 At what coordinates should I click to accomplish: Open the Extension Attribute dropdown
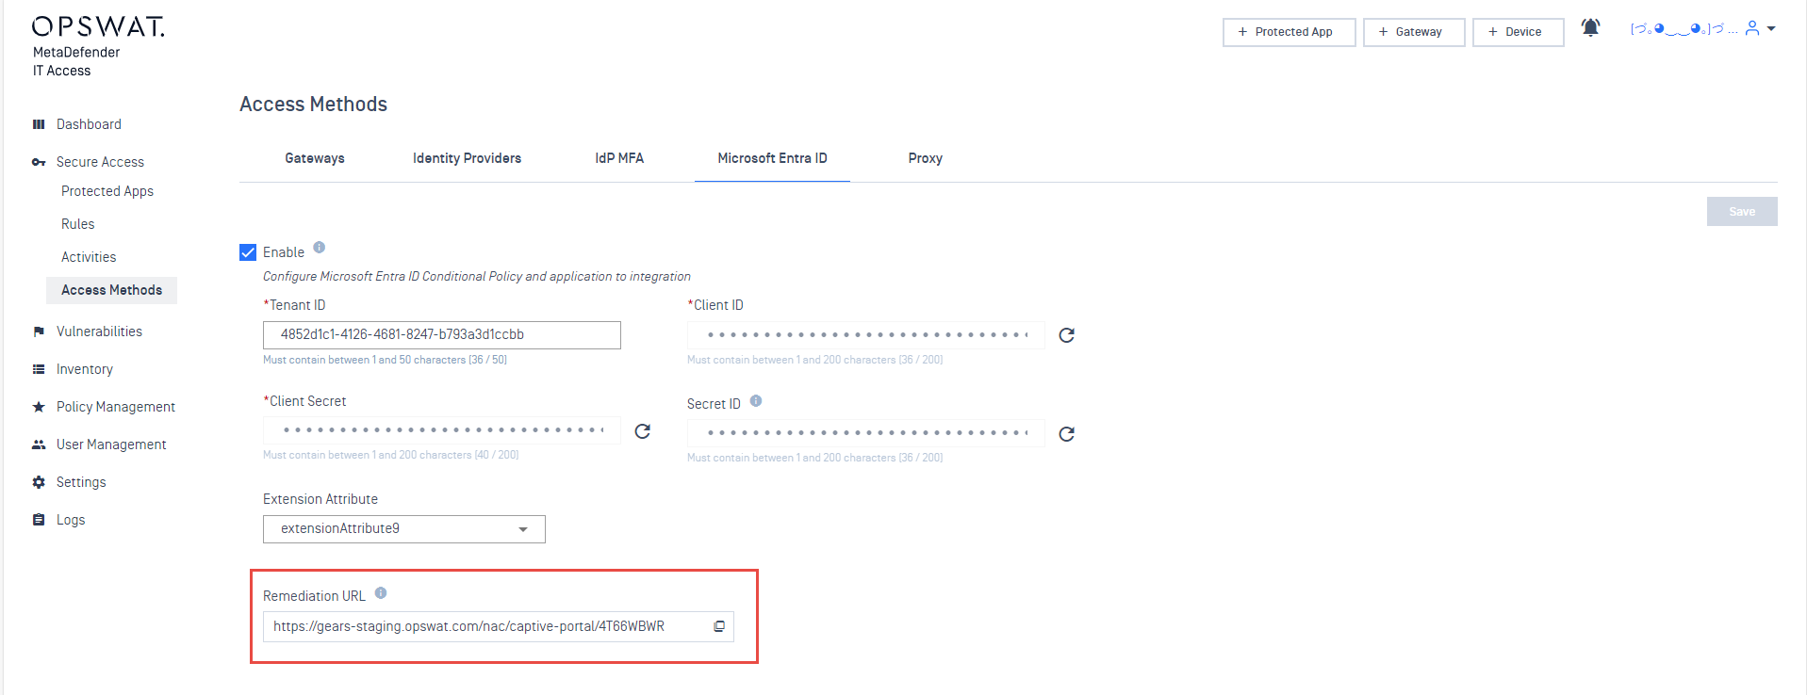pos(404,529)
